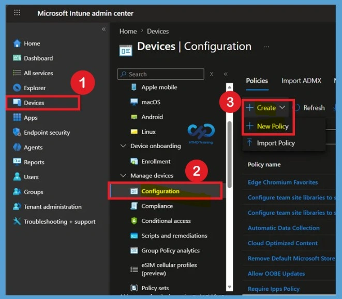Open the Enrollment icon
This screenshot has height=299, width=342.
coord(134,161)
